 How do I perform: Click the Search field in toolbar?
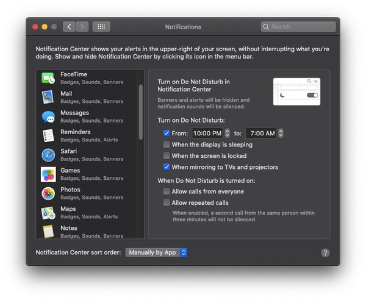[298, 27]
